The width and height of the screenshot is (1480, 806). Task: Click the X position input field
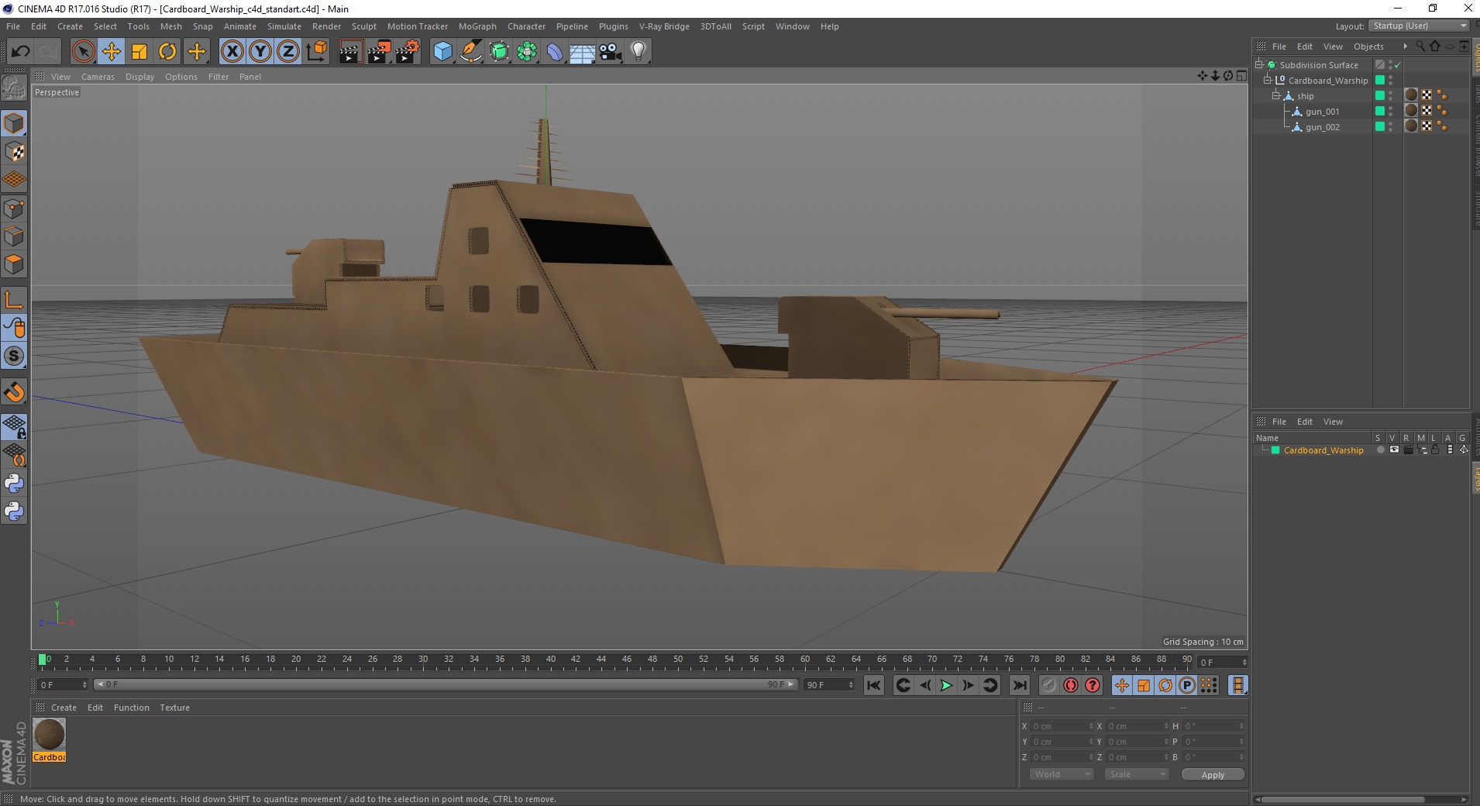click(x=1061, y=726)
